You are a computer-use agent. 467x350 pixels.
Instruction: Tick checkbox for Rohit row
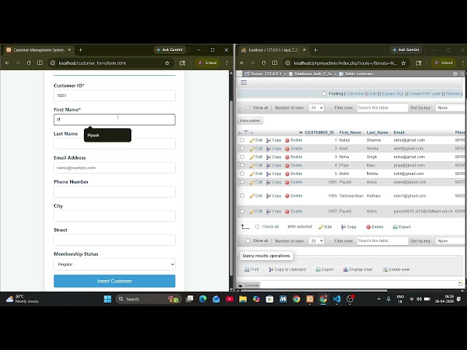pyautogui.click(x=242, y=174)
